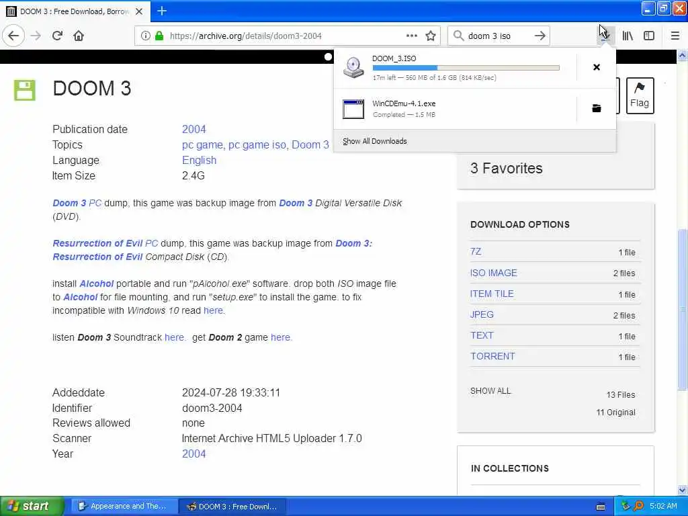Submit the 'doom 3 iso' search arrow
This screenshot has height=516, width=688.
tap(540, 36)
